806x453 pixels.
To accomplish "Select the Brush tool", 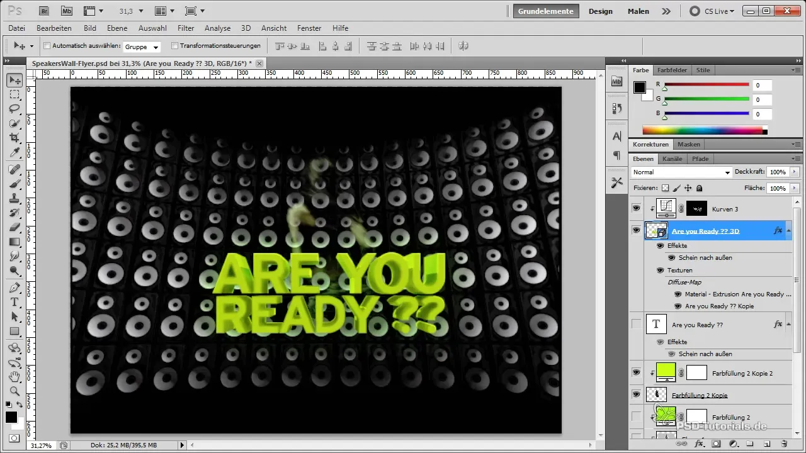I will [x=14, y=184].
